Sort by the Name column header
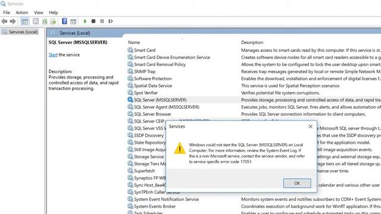Viewport: 381px width, 214px height. (x=134, y=42)
